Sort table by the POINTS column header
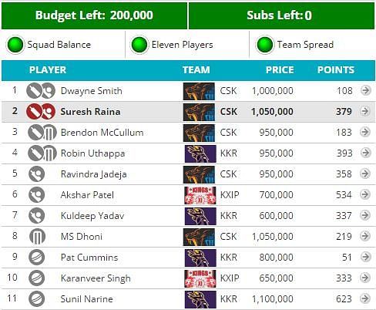This screenshot has width=376, height=310. point(336,70)
